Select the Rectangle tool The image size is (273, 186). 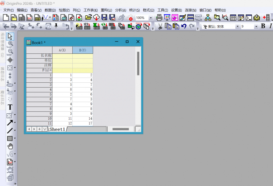(x=10, y=139)
